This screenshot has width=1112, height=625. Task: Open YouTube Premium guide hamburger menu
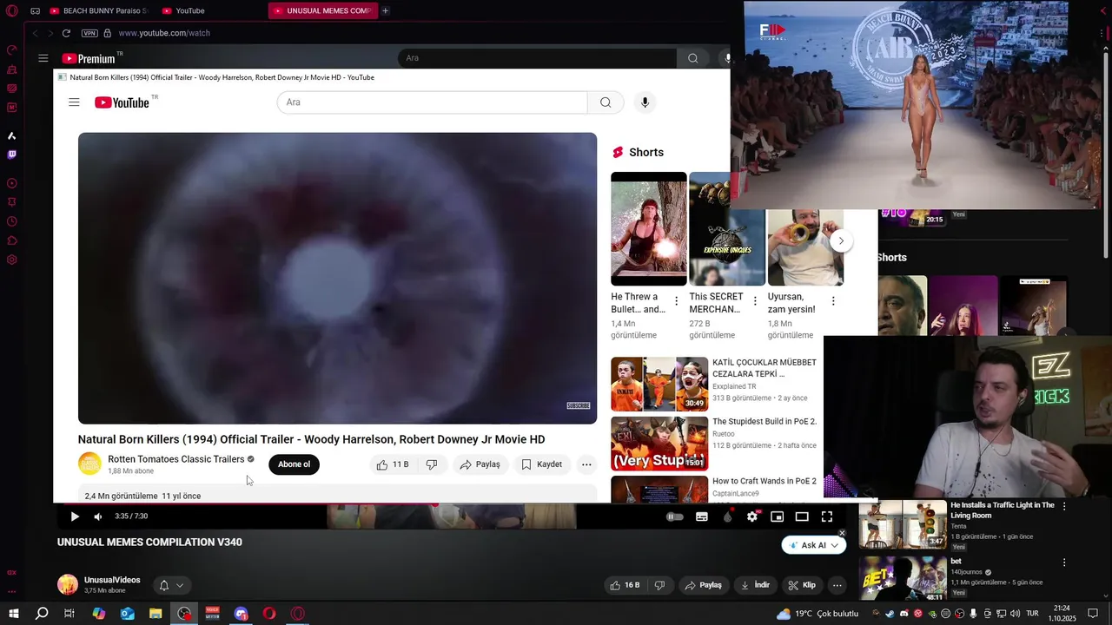[43, 58]
